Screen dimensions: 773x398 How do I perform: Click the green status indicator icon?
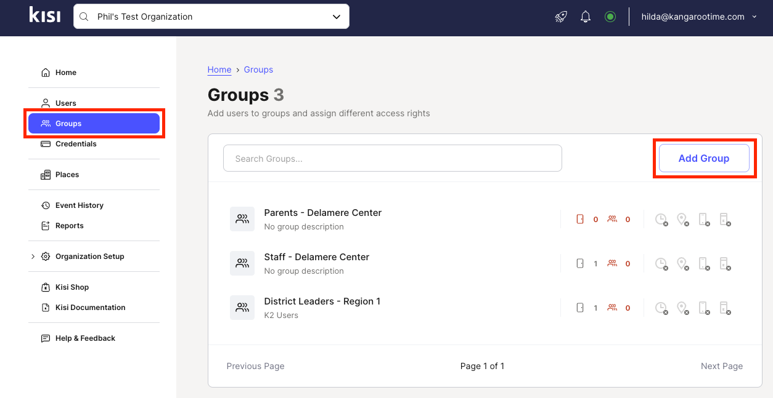(x=610, y=17)
